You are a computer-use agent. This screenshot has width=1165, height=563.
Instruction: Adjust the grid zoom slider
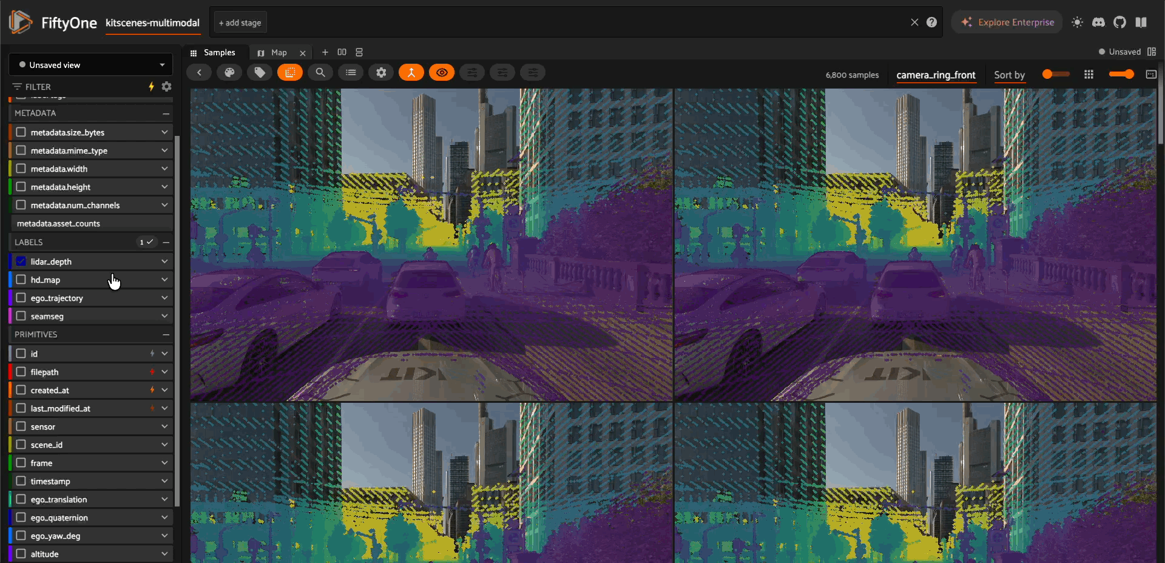tap(1121, 74)
